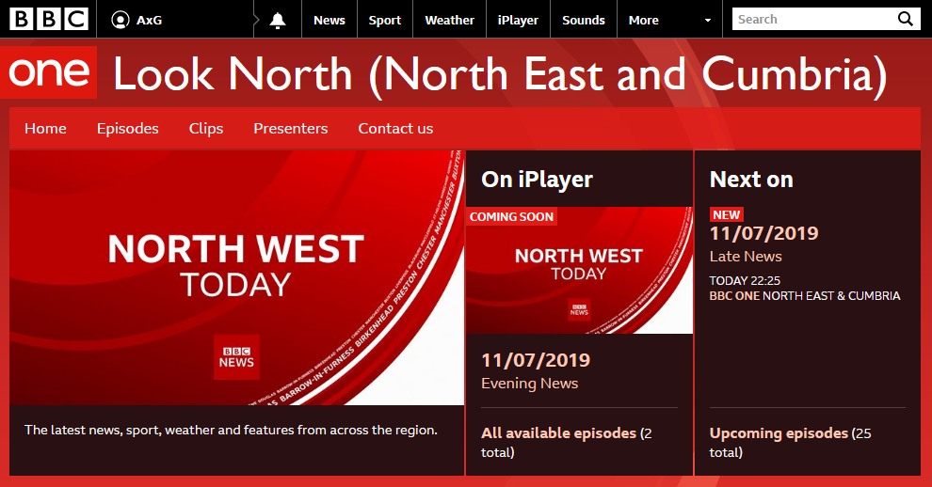Click the BBC logo

coord(49,19)
